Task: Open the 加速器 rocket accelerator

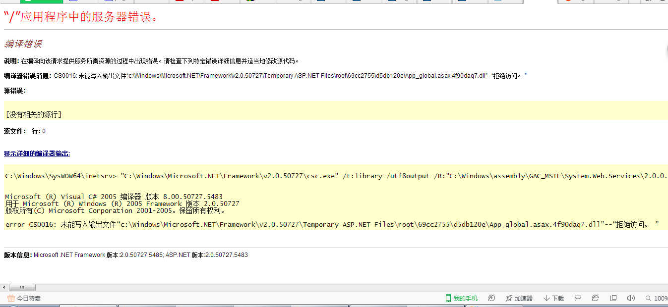Action: coord(519,298)
